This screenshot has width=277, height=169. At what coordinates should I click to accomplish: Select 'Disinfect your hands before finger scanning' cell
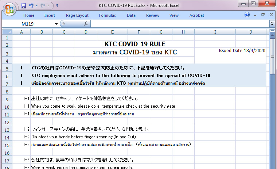83,137
